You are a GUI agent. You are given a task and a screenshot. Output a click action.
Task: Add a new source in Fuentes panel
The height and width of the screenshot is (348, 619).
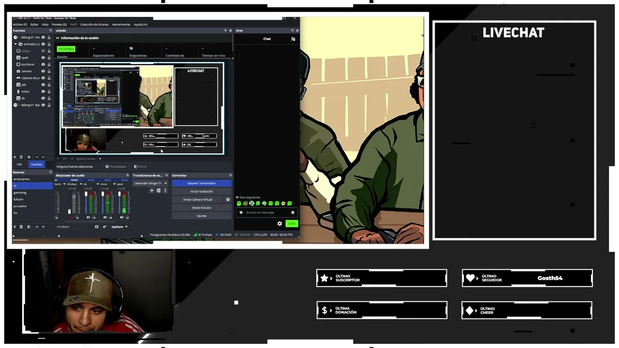pos(15,157)
